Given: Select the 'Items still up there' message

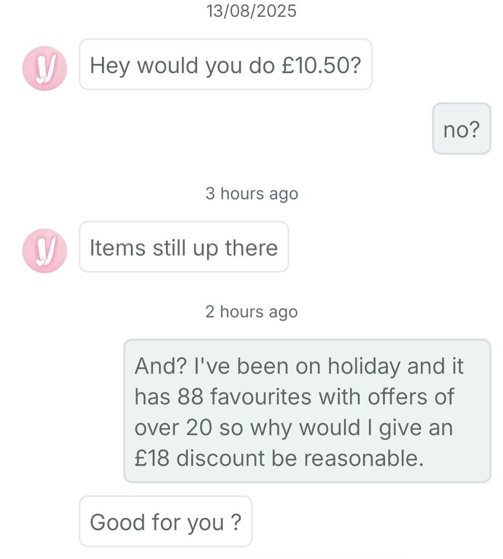Looking at the screenshot, I should [183, 247].
